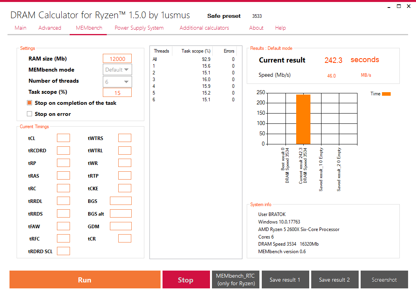Click the tFAW timing field
This screenshot has height=305, width=416.
[x=63, y=226]
